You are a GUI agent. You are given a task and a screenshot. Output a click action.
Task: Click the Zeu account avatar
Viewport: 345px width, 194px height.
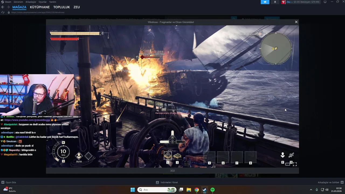[x=283, y=2]
